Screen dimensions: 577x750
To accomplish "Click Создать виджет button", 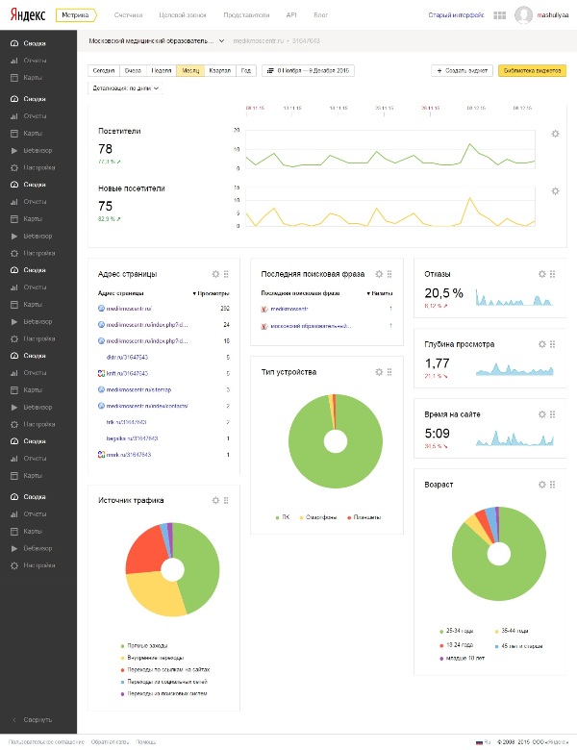I will [462, 70].
